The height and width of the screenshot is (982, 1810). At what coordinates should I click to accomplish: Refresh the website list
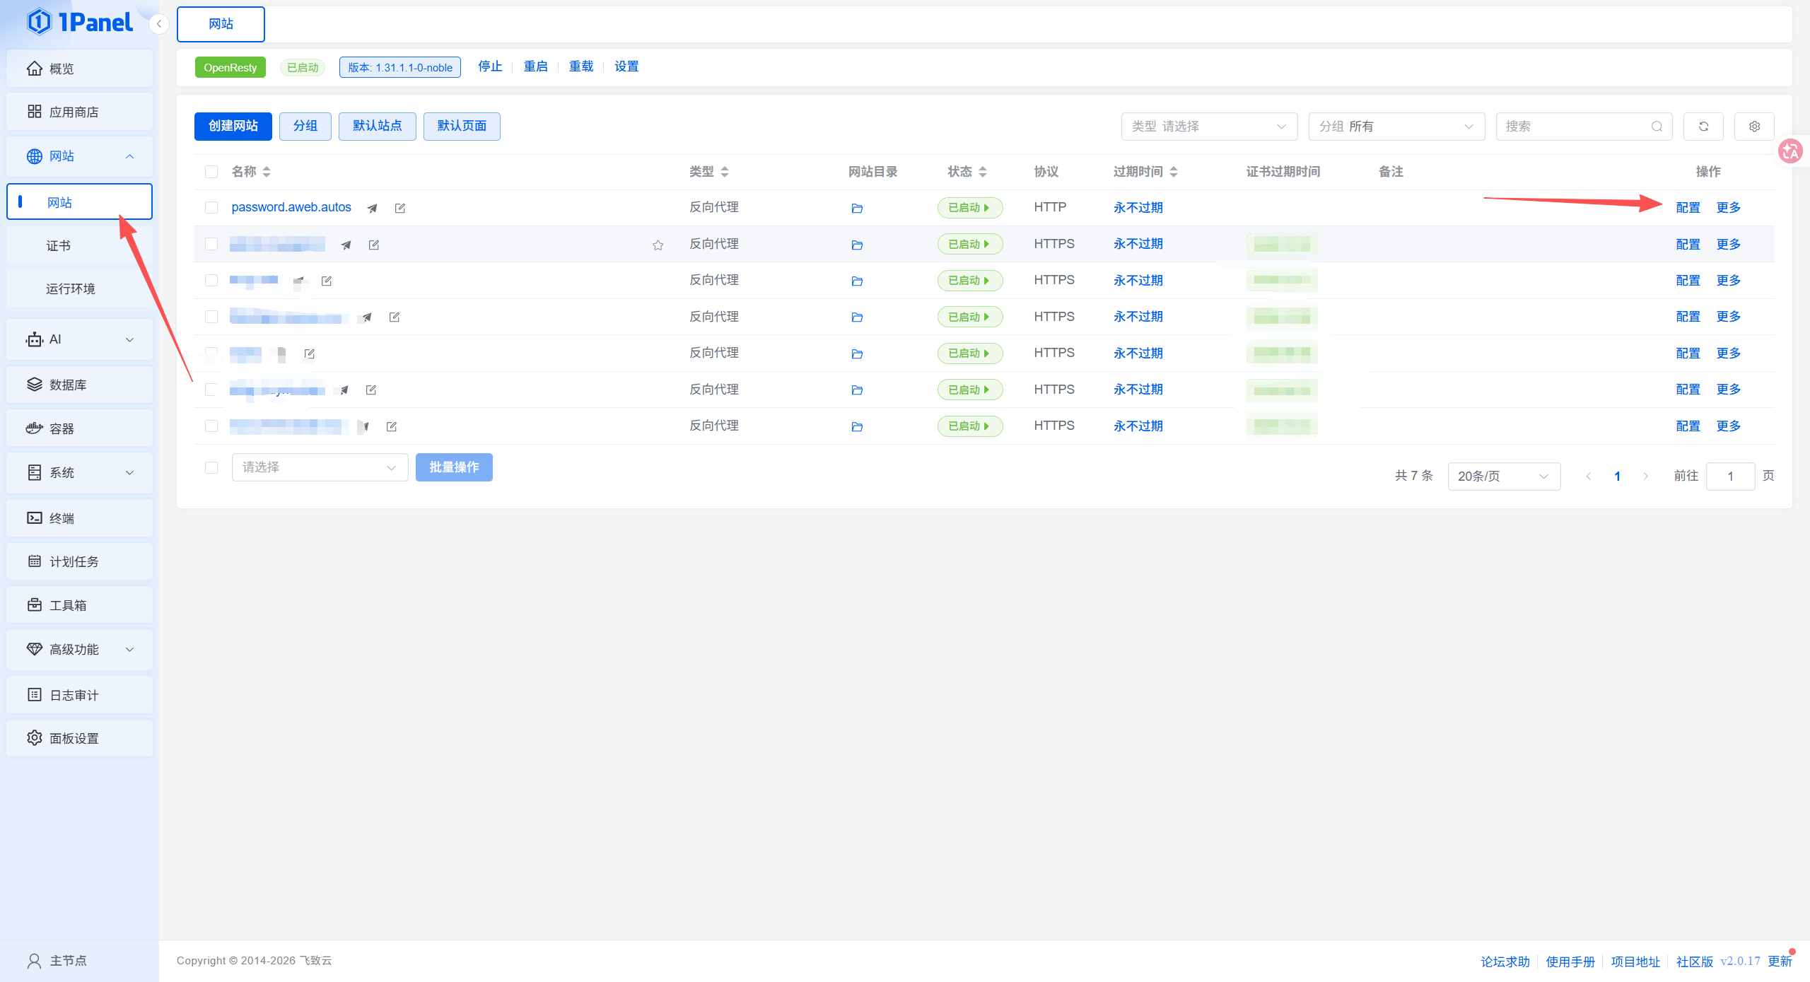(1703, 127)
